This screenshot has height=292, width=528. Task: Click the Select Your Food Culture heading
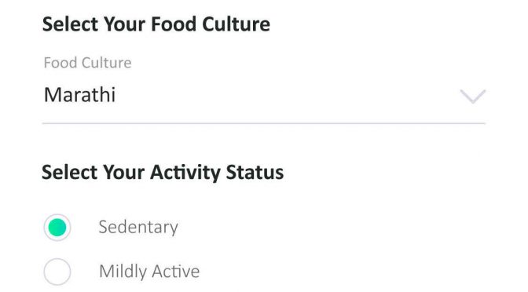pyautogui.click(x=156, y=24)
